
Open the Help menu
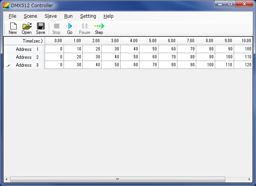[x=109, y=16]
